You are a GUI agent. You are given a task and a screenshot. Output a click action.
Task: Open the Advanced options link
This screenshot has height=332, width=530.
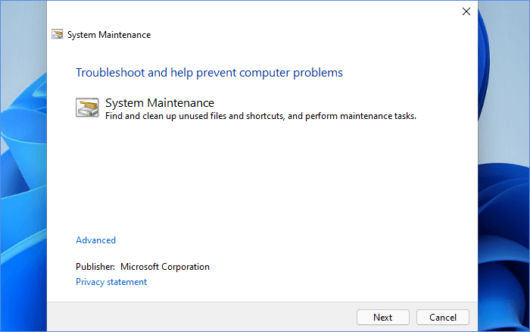(95, 240)
